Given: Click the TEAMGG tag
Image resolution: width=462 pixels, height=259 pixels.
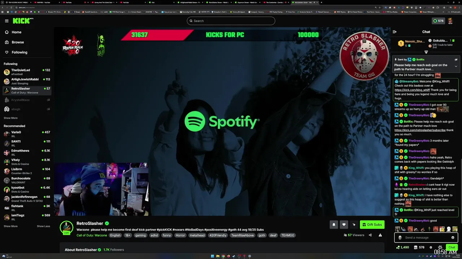Looking at the screenshot, I should click(x=288, y=235).
